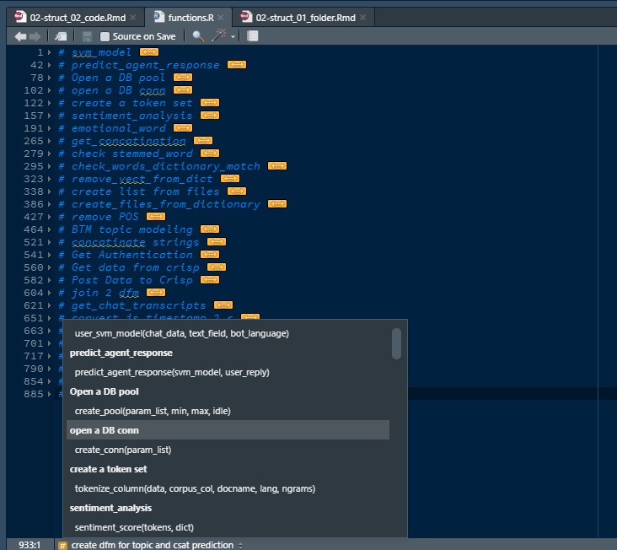Expand folded badge after check stemmed_word
Image resolution: width=617 pixels, height=550 pixels.
click(210, 154)
